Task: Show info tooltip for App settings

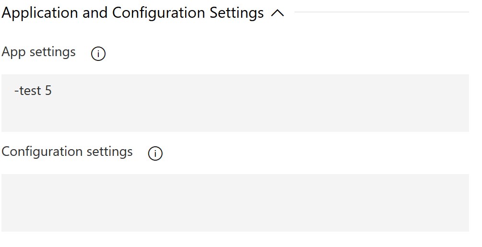Action: pyautogui.click(x=98, y=54)
